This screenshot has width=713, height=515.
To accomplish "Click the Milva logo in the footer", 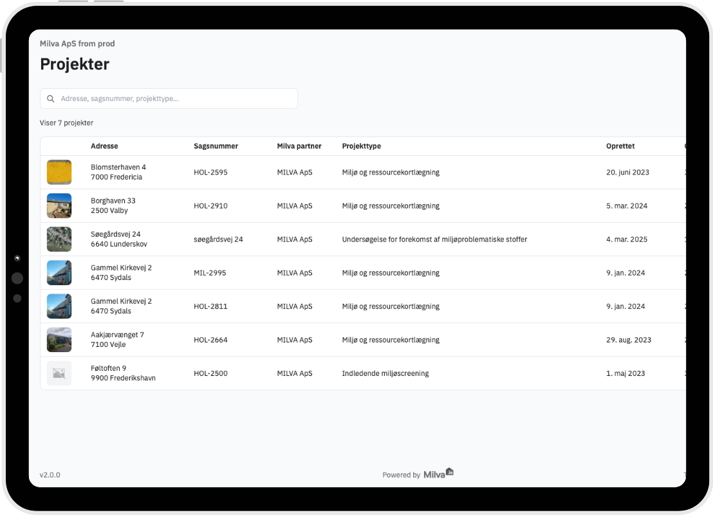I will click(x=438, y=474).
